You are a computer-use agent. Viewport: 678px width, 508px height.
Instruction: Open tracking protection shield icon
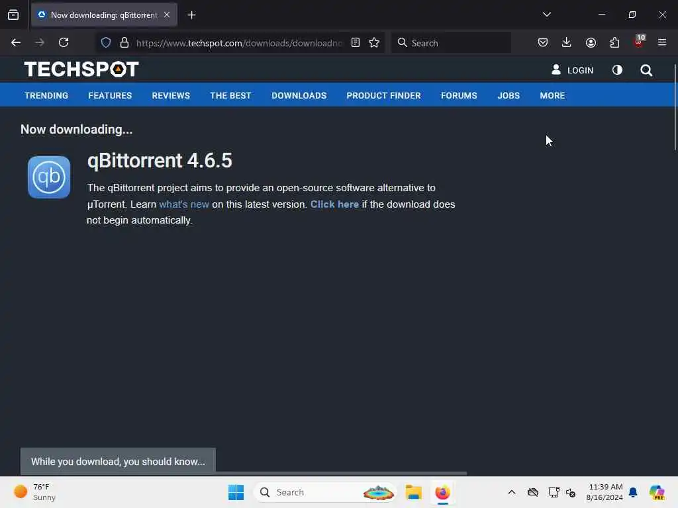click(x=106, y=42)
